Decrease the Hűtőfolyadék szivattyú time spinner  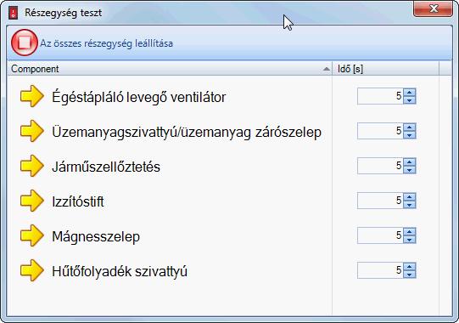pos(410,275)
